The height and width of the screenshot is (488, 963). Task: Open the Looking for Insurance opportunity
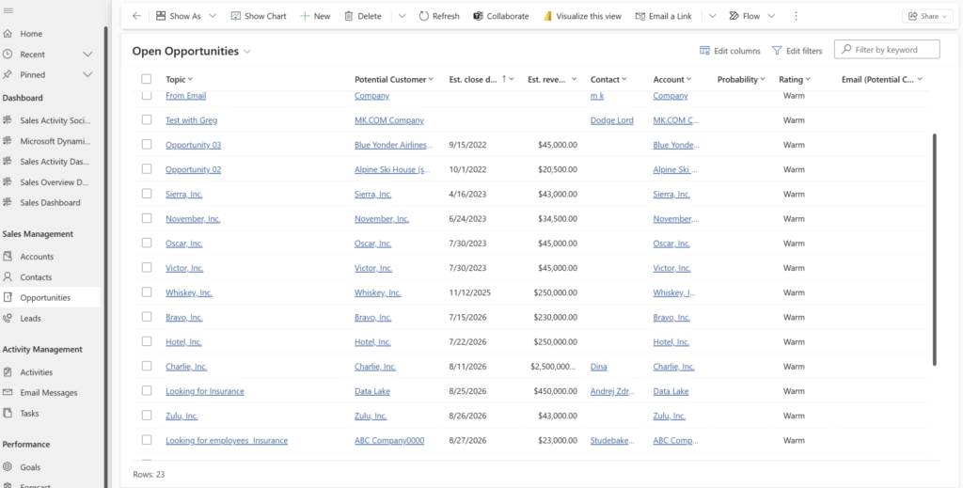[x=204, y=391]
